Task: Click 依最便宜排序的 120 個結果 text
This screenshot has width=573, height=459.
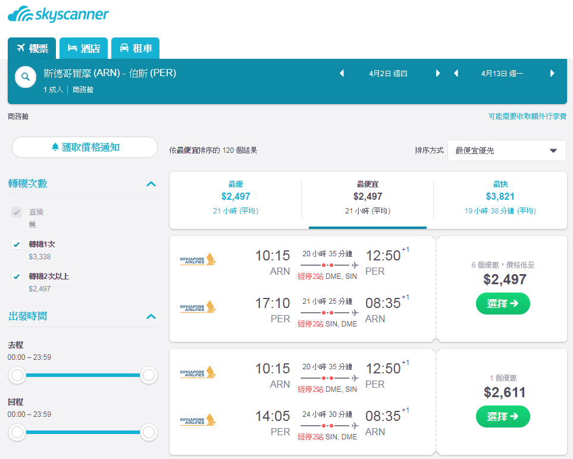Action: (214, 150)
